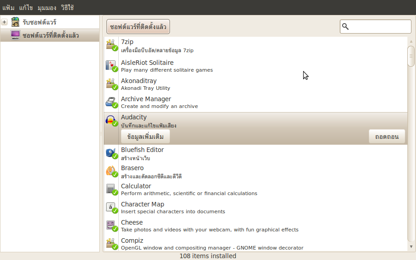This screenshot has height=260, width=416.
Task: Open the วิธีใช้ menu
Action: tap(67, 8)
